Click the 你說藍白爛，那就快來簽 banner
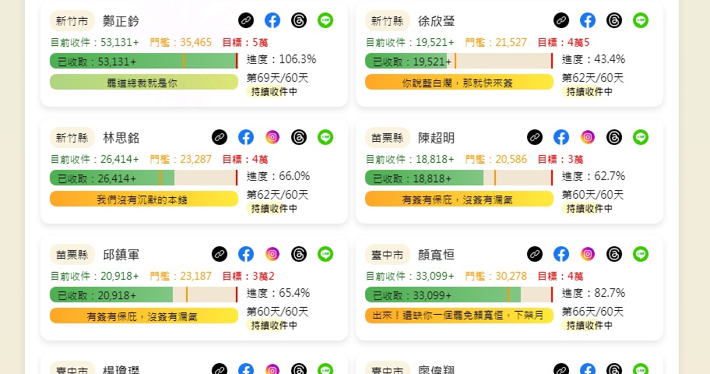Screen dimensions: 710x374 pyautogui.click(x=459, y=83)
